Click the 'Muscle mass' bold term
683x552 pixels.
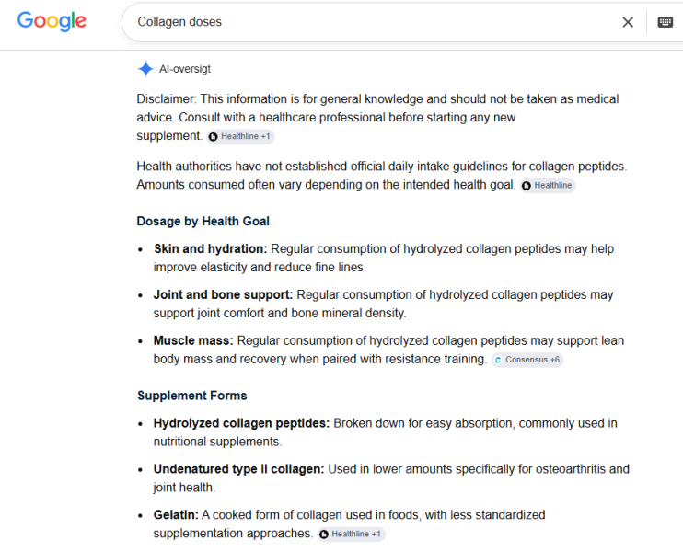point(193,340)
